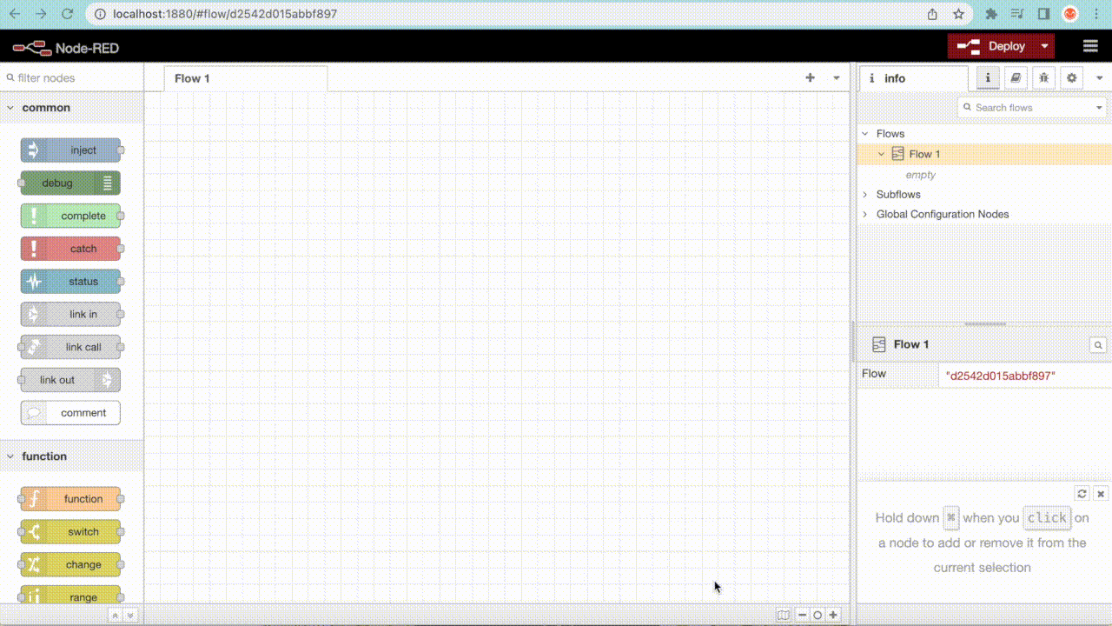Toggle the view navigator minimap
Screen dimensions: 1112x626
(x=783, y=615)
